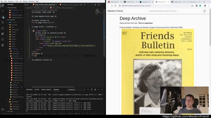Close the terminal panel with X
The image size is (211, 118).
tap(102, 89)
